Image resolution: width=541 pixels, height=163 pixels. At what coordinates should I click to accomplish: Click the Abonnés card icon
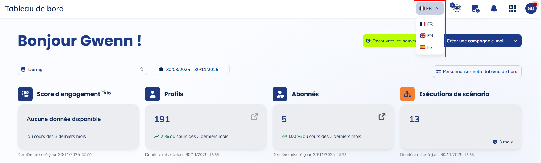coord(280,94)
